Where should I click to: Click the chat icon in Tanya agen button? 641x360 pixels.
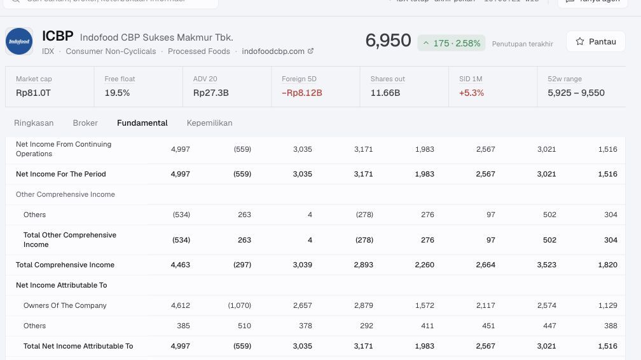(570, 1)
